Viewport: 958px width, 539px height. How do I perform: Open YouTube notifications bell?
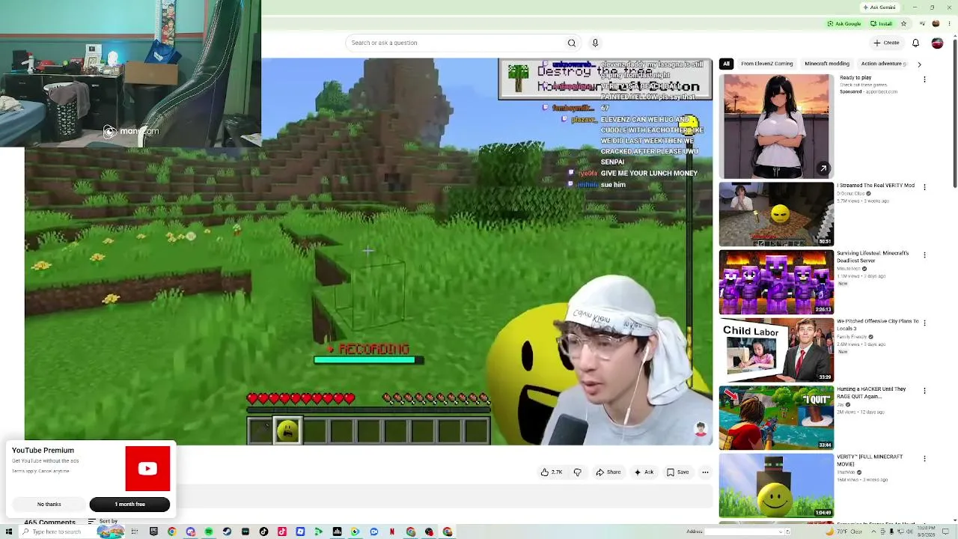[x=915, y=43]
